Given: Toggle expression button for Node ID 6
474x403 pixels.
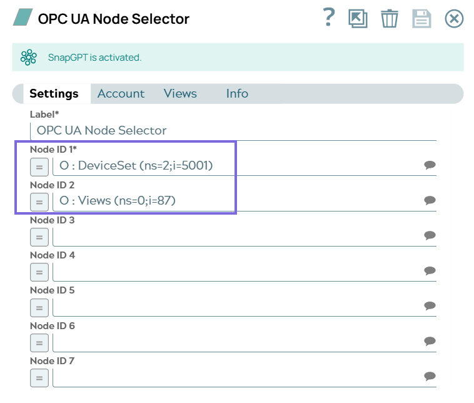Looking at the screenshot, I should 39,343.
